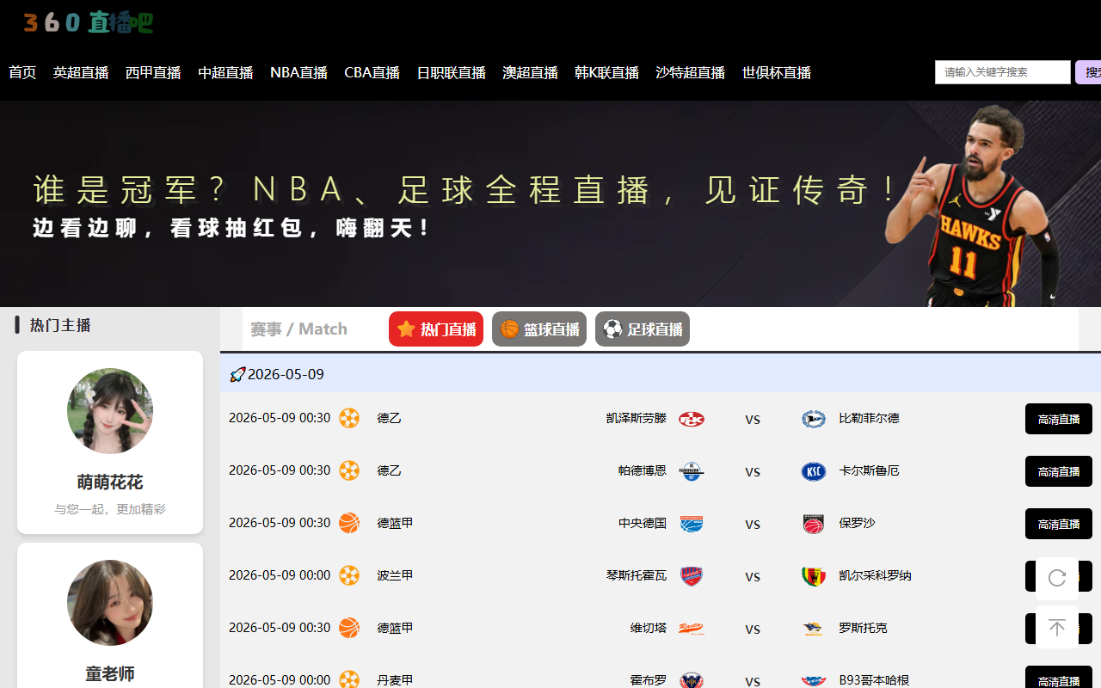This screenshot has height=688, width=1101.
Task: Click 高清直播 for 帕德博恩 vs 卡尔斯鲁厄
Action: click(1059, 471)
